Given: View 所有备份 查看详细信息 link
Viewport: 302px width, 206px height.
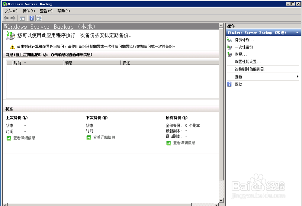Looking at the screenshot, I should tap(184, 143).
